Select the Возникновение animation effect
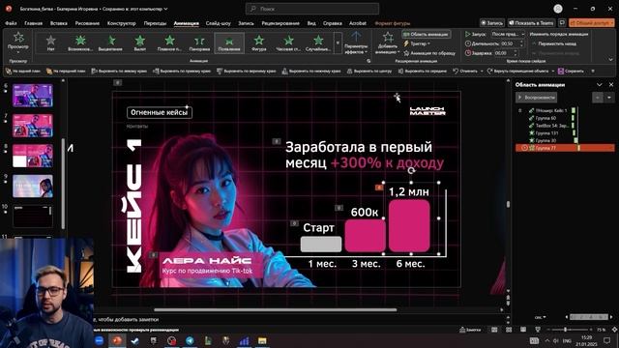Viewport: 619px width, 348px height. (x=80, y=43)
